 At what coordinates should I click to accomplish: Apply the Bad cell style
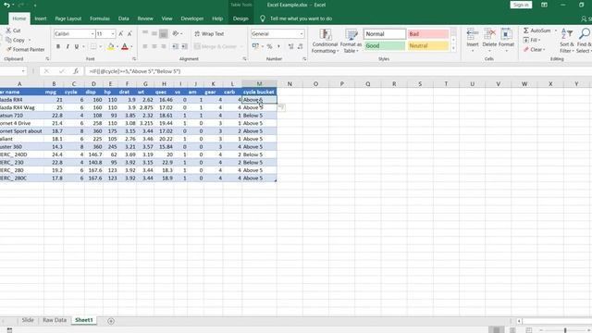(x=428, y=34)
